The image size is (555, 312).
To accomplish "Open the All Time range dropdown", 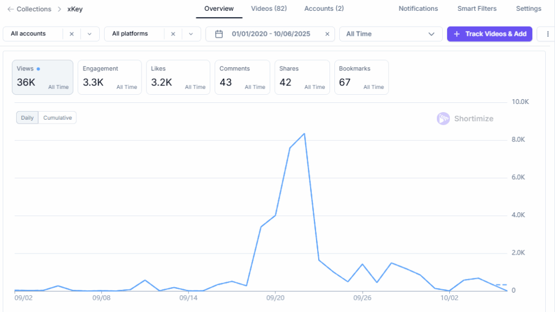I will (390, 34).
